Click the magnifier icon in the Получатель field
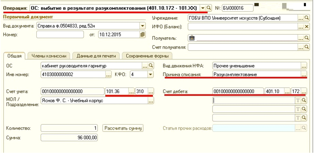The image size is (314, 153). [307, 38]
